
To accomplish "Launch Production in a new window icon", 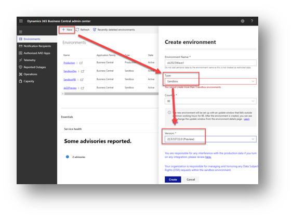I will 81,63.
